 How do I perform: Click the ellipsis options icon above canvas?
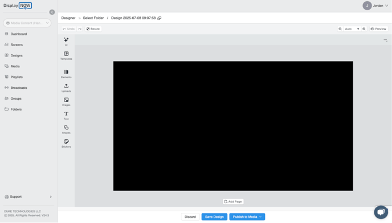pos(385,40)
